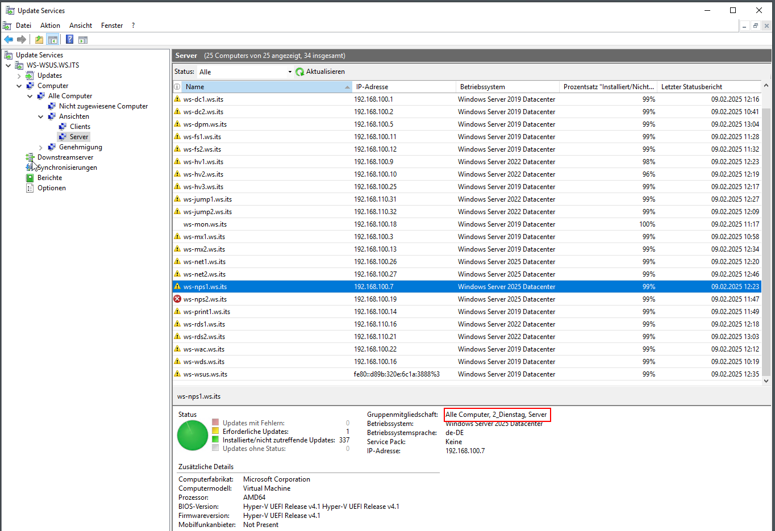This screenshot has height=531, width=775.
Task: Click IP address 192.168.100.27
Action: (376, 274)
